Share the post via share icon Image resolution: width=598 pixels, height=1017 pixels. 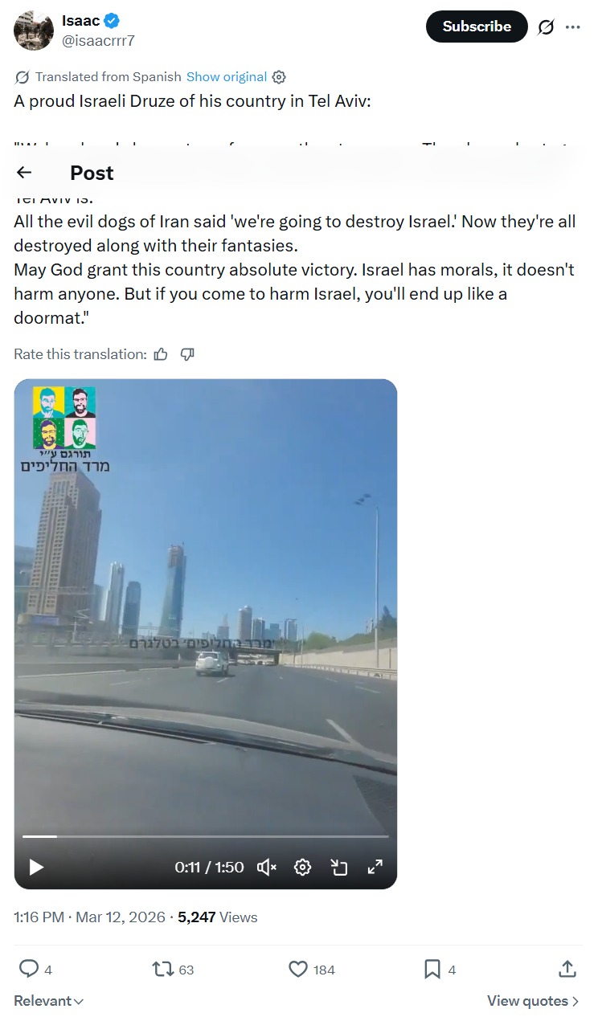[567, 969]
